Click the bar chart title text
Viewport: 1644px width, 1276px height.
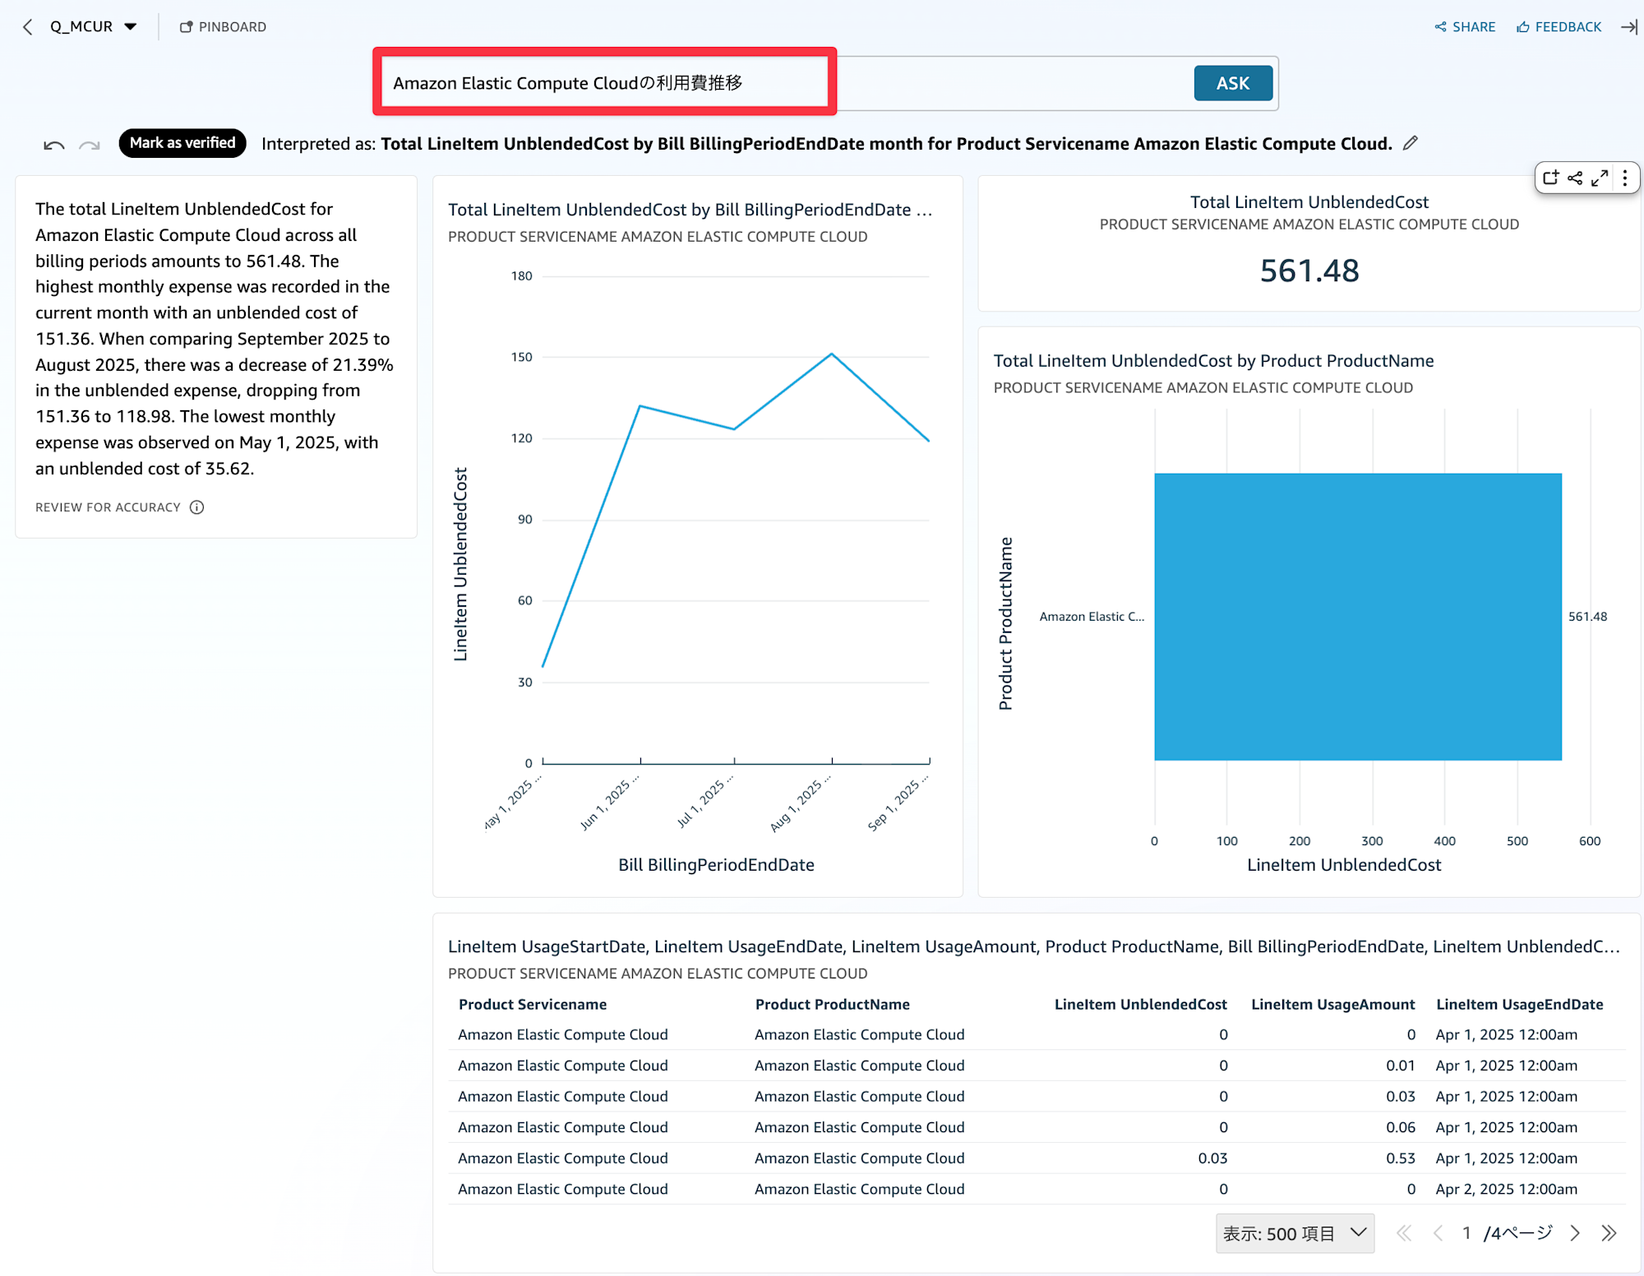(x=1213, y=361)
